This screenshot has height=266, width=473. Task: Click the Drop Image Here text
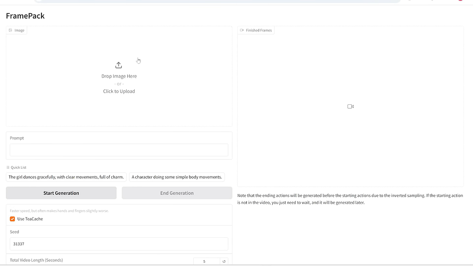tap(119, 76)
